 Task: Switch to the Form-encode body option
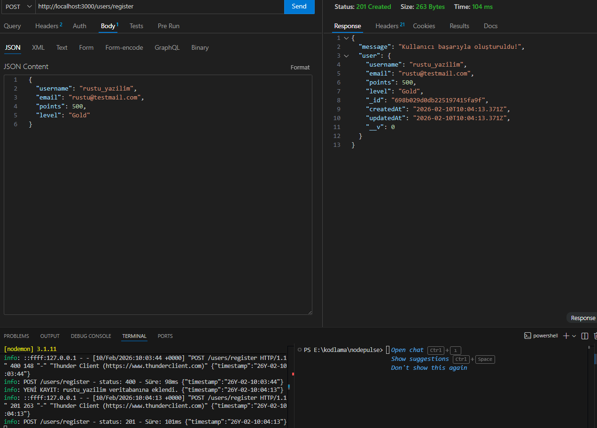point(124,47)
